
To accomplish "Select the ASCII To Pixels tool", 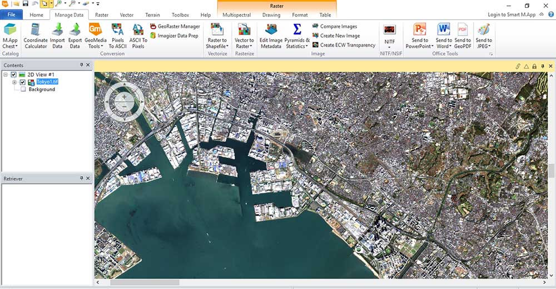I will 138,36.
